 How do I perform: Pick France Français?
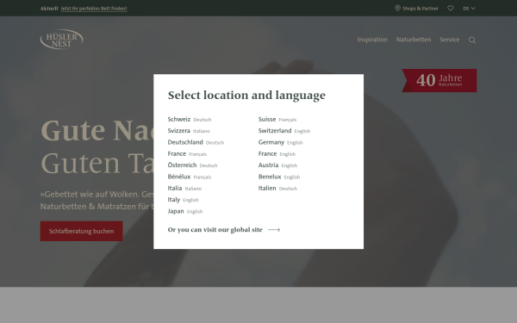tap(187, 154)
